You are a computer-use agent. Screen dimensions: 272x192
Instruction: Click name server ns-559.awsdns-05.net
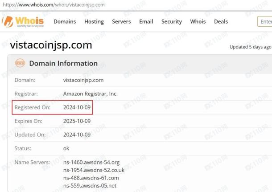tap(90, 186)
